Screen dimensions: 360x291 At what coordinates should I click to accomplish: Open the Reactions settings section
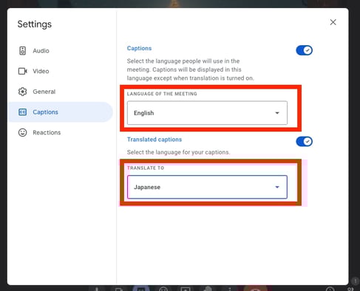[x=61, y=132]
